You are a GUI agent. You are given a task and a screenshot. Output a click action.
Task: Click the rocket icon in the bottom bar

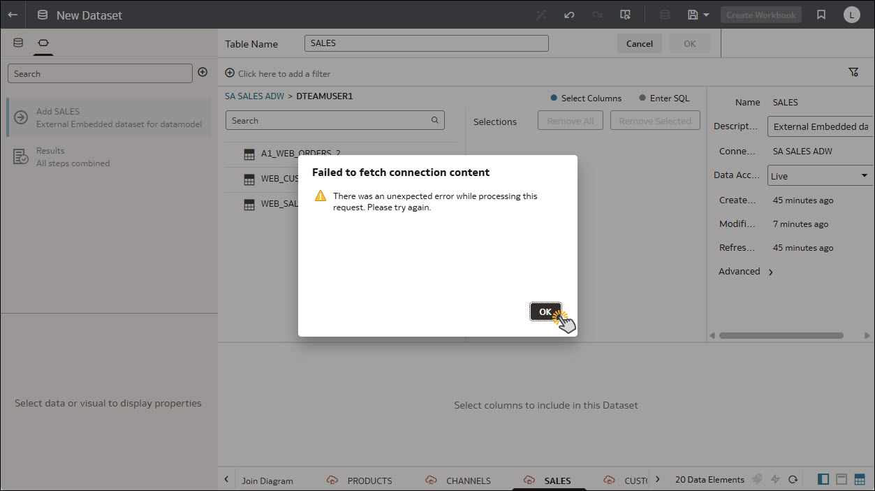pos(757,479)
